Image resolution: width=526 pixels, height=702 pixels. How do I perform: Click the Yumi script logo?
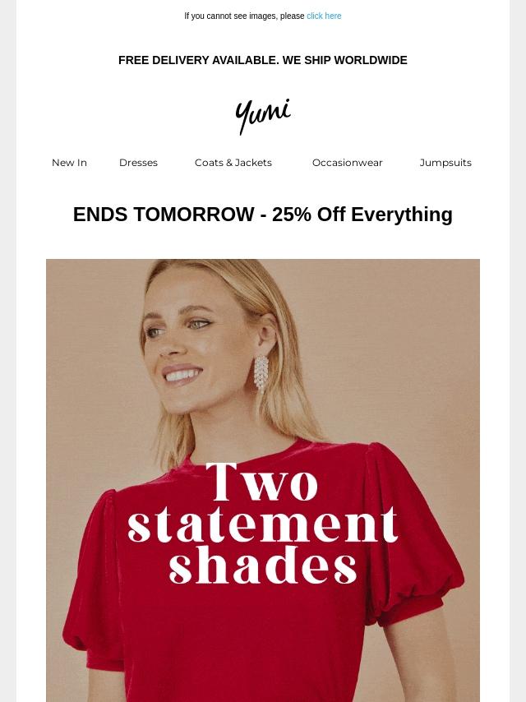263,116
